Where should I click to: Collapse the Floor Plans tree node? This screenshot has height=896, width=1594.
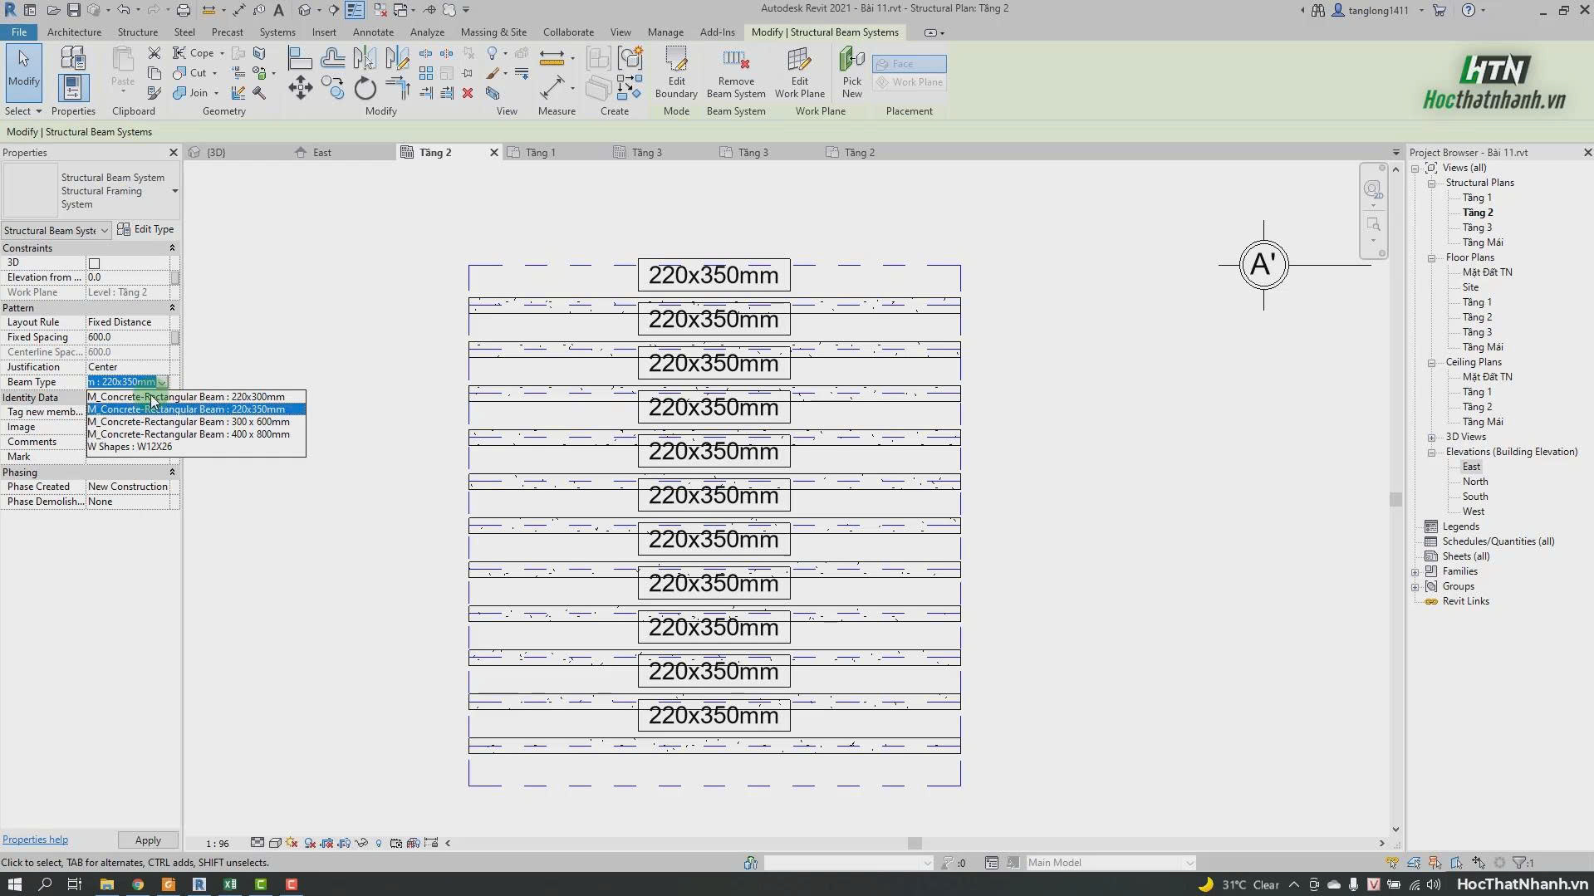point(1431,258)
